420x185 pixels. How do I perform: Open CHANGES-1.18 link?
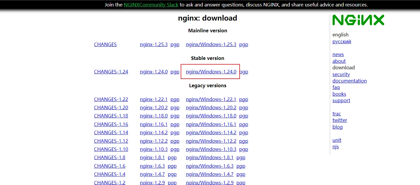click(111, 116)
